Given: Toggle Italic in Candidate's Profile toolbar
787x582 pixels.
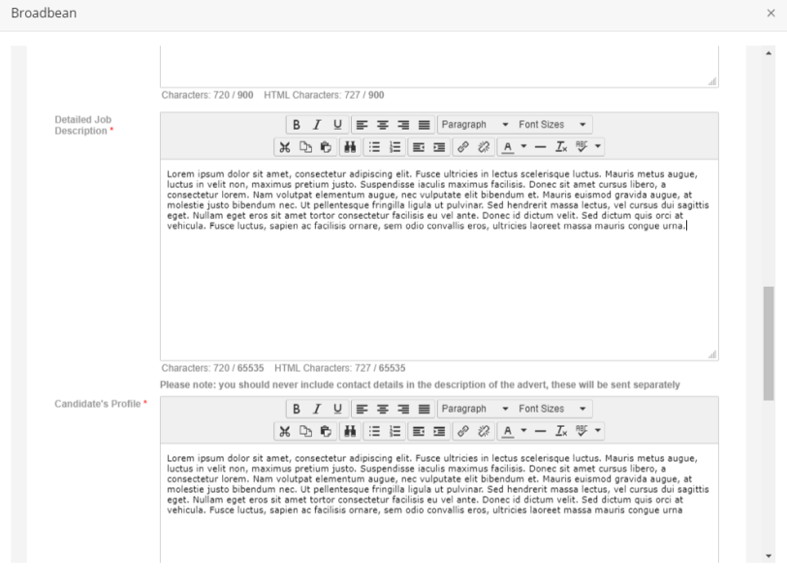Looking at the screenshot, I should point(317,409).
